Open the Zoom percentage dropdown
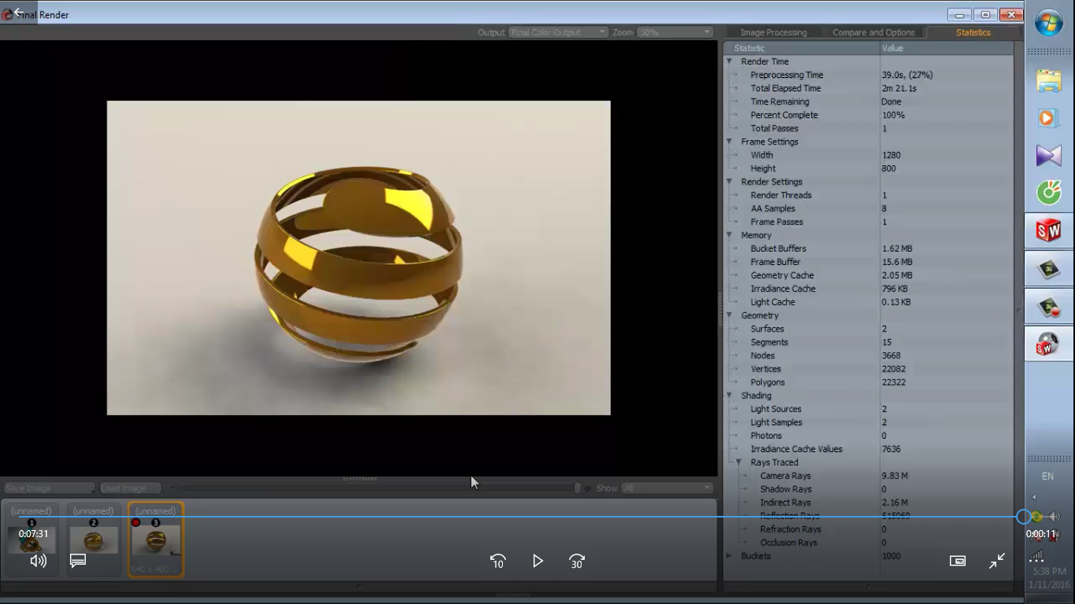Image resolution: width=1075 pixels, height=604 pixels. 674,32
